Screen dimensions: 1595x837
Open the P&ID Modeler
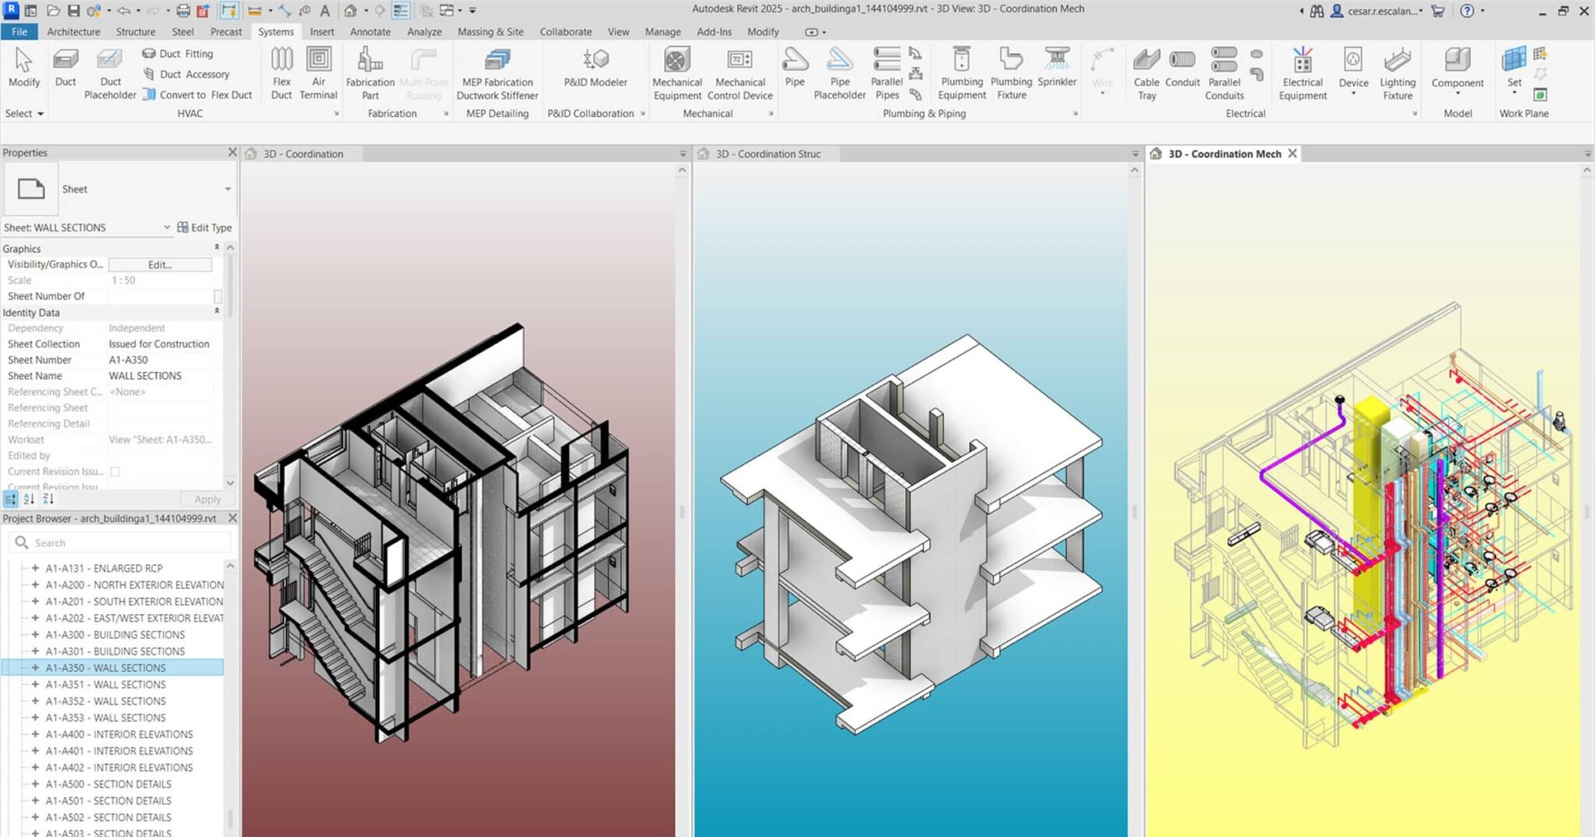click(593, 70)
